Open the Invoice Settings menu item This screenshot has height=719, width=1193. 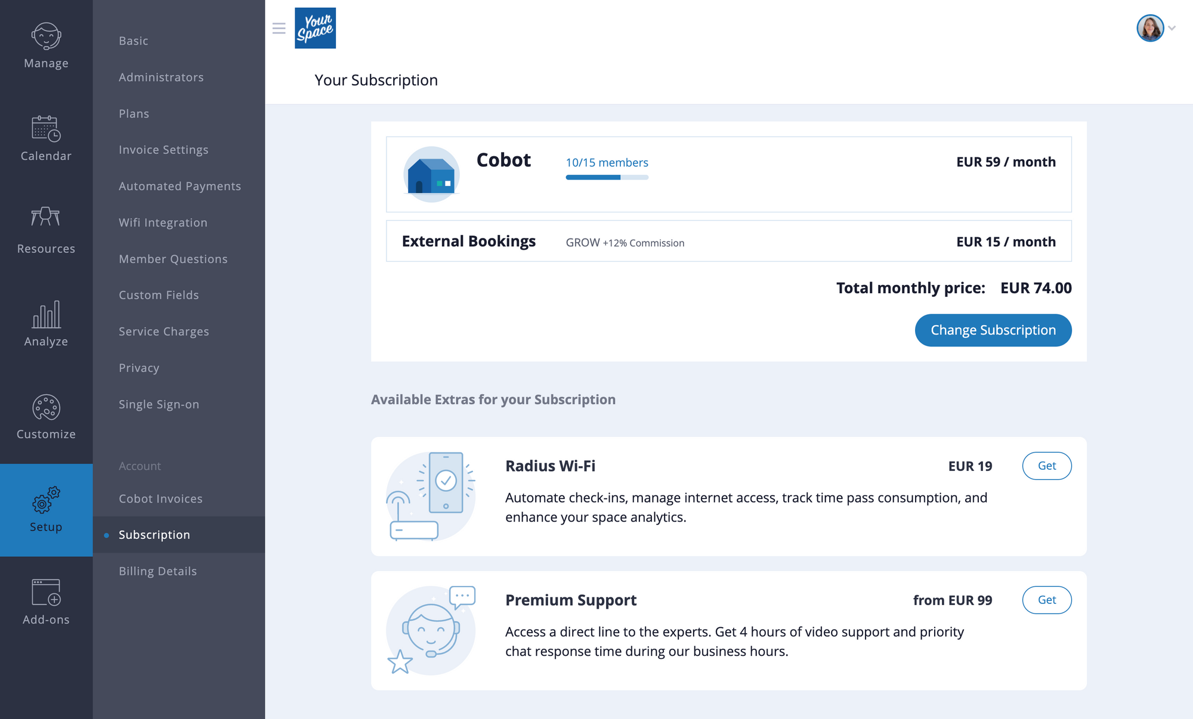[163, 150]
